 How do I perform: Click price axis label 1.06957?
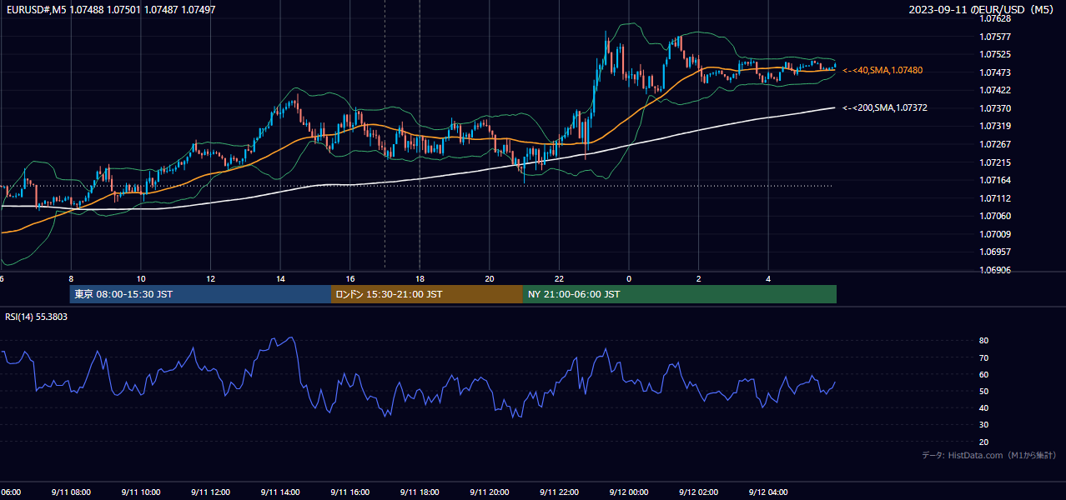(x=995, y=252)
